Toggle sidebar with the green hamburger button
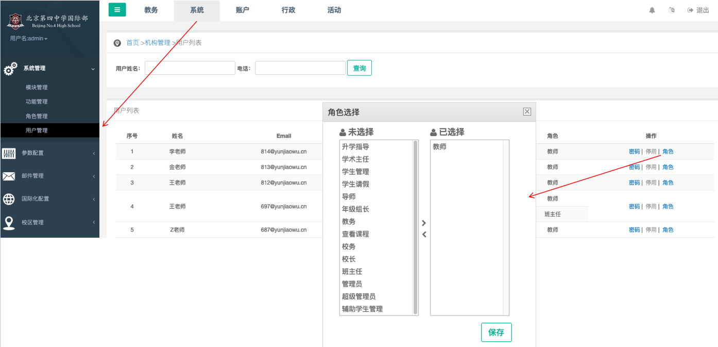This screenshot has height=347, width=718. (117, 9)
